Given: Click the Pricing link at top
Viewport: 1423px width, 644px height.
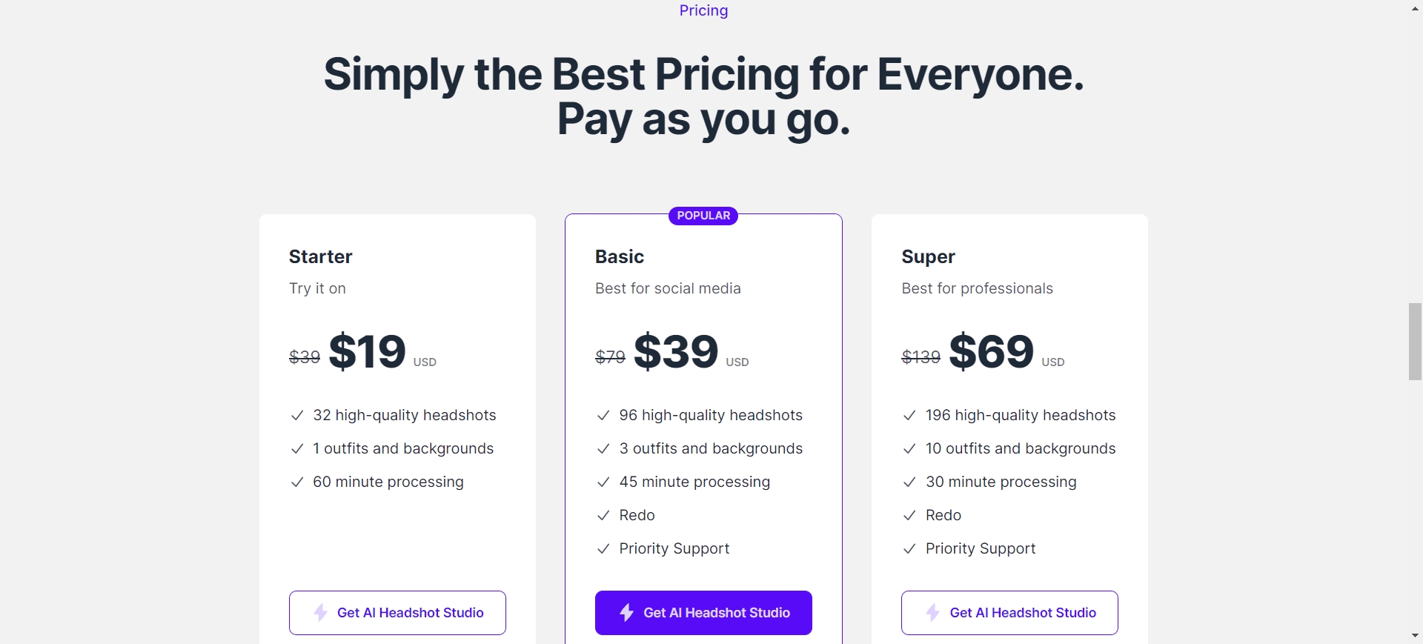Looking at the screenshot, I should (703, 10).
